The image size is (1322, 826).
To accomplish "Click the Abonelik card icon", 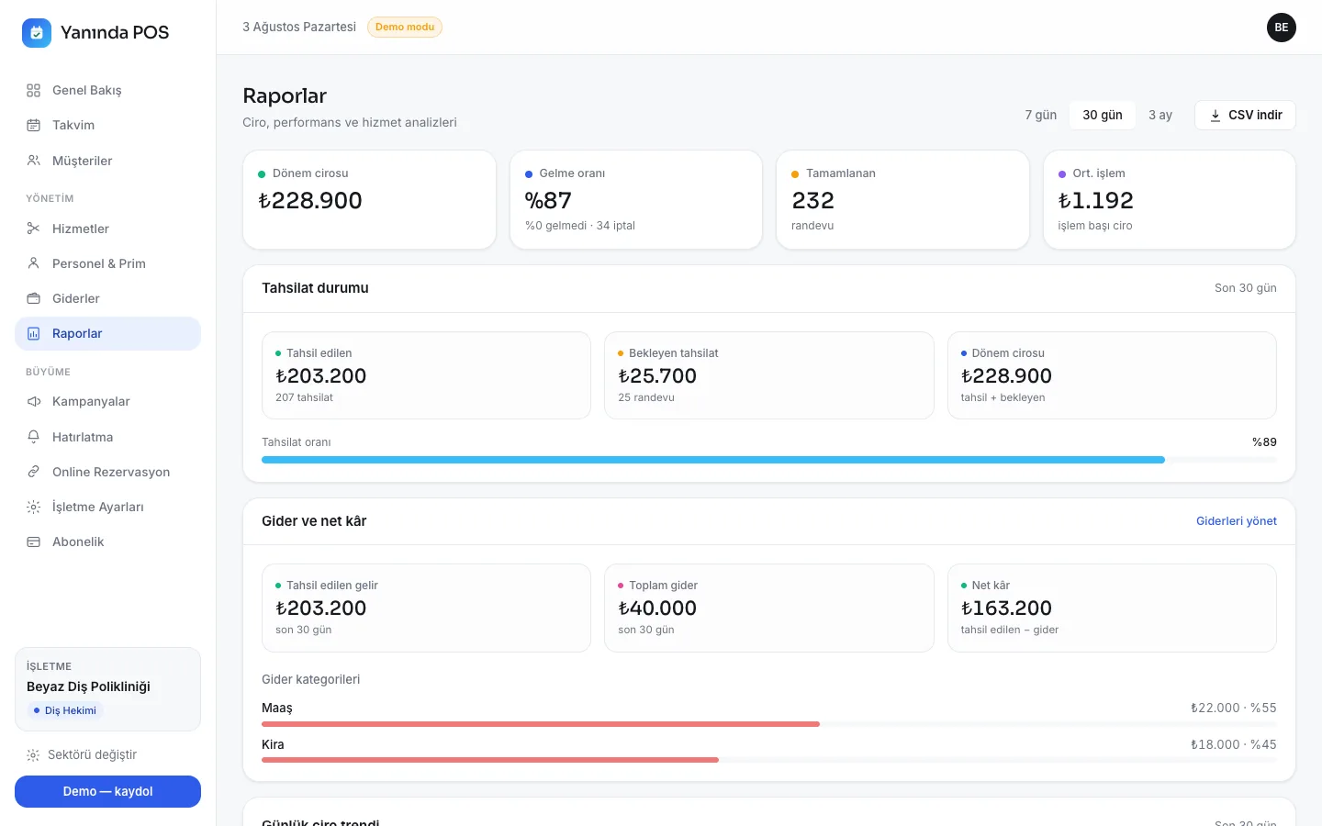I will tap(34, 541).
